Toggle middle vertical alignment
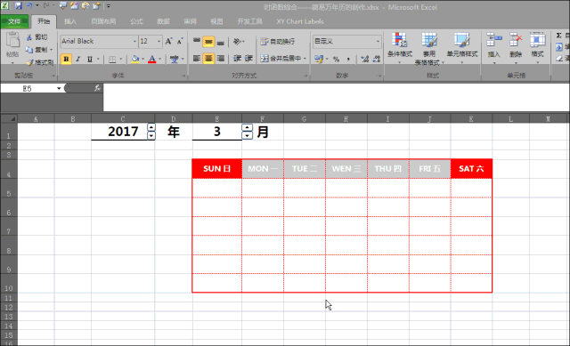Viewport: 570px width, 346px height. coord(208,42)
